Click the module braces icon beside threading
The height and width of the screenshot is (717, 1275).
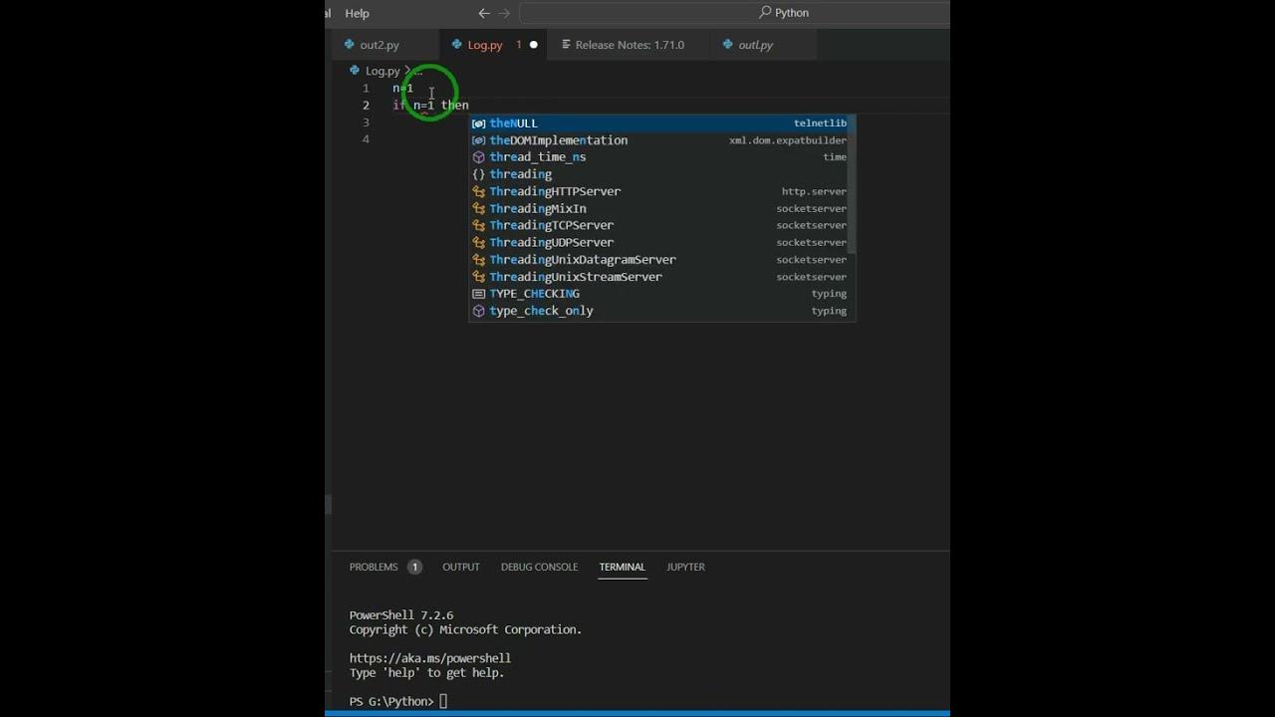[x=479, y=174]
